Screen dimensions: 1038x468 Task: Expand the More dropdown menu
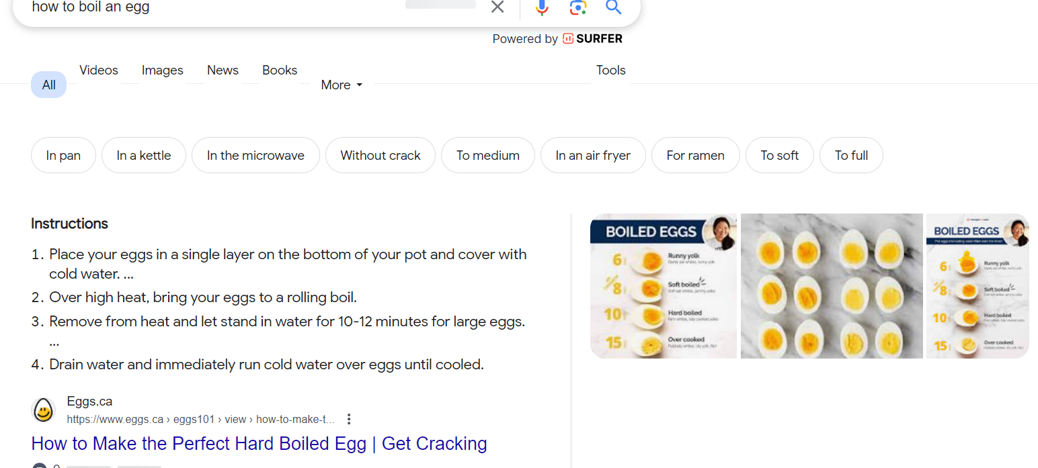tap(342, 85)
